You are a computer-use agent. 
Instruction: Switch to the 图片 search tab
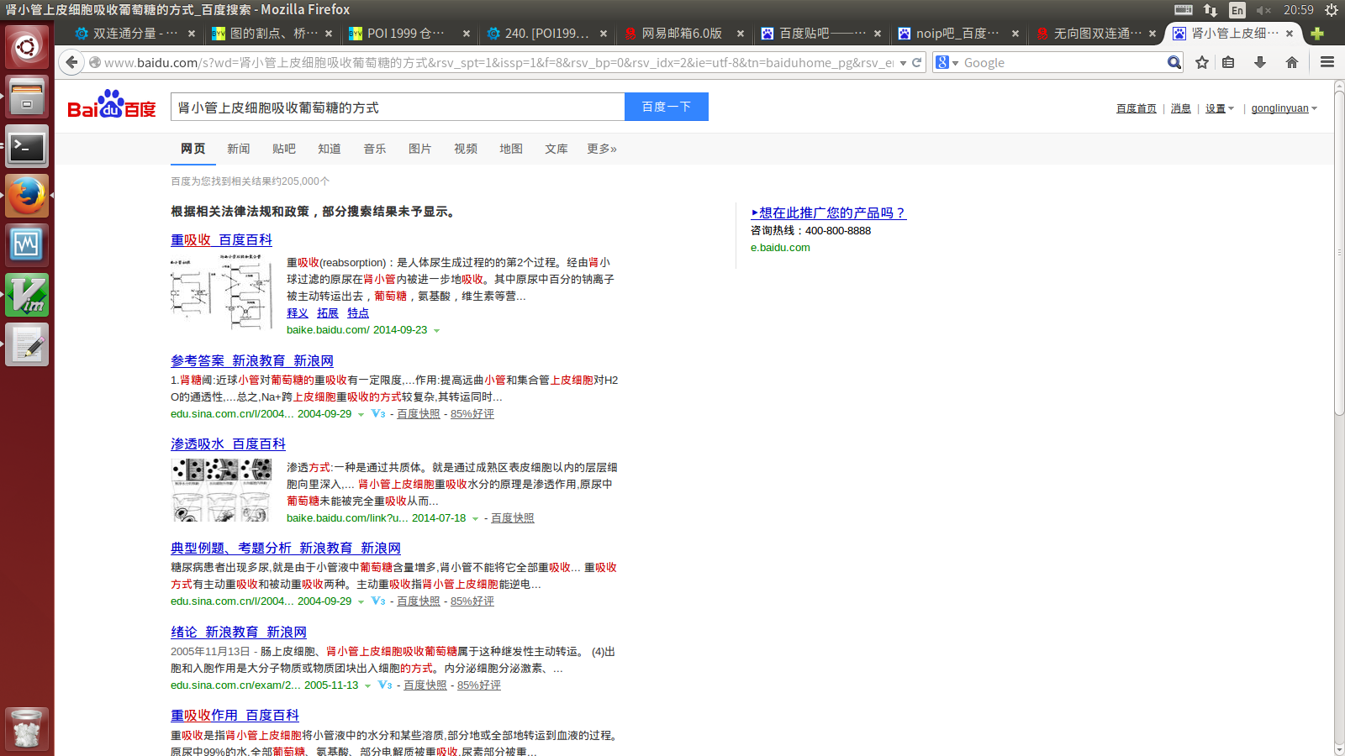[420, 149]
